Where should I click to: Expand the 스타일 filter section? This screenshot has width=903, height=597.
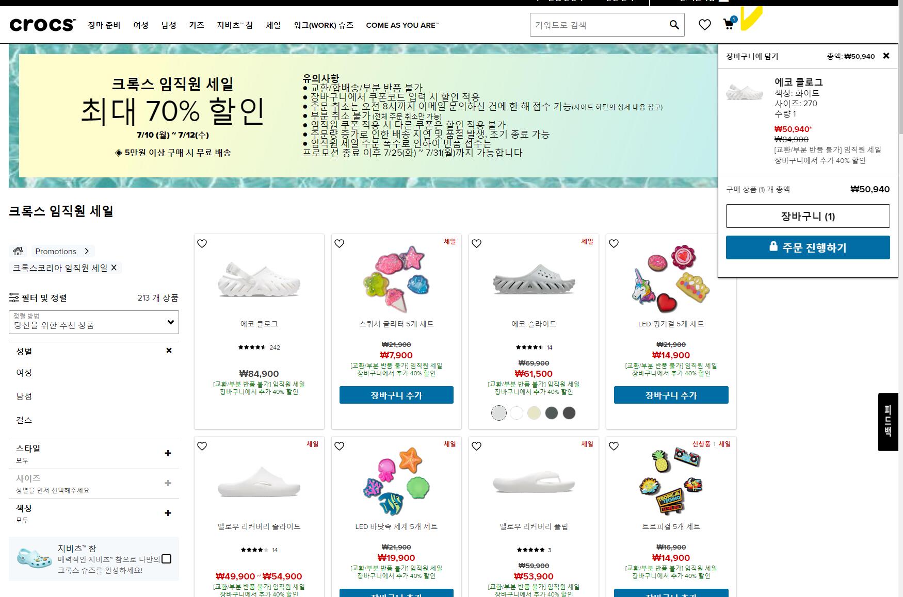168,453
